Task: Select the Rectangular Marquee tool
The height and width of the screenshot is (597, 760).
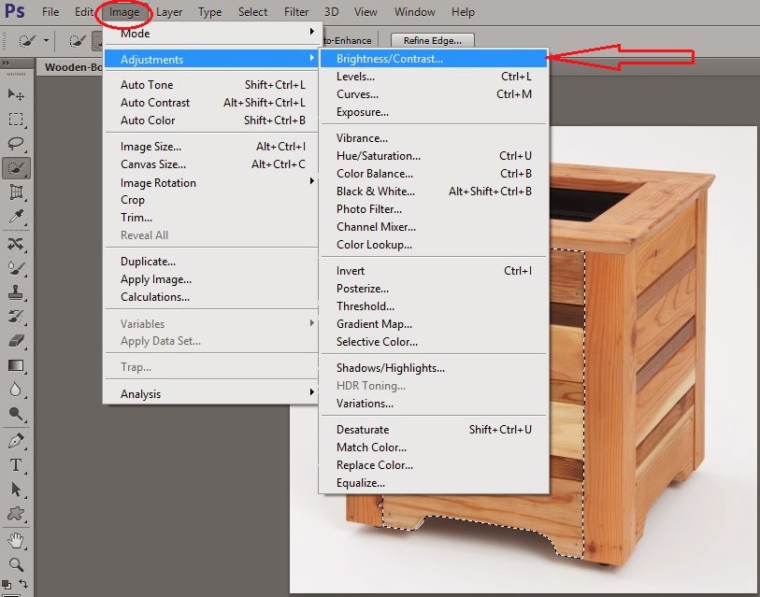Action: point(16,119)
